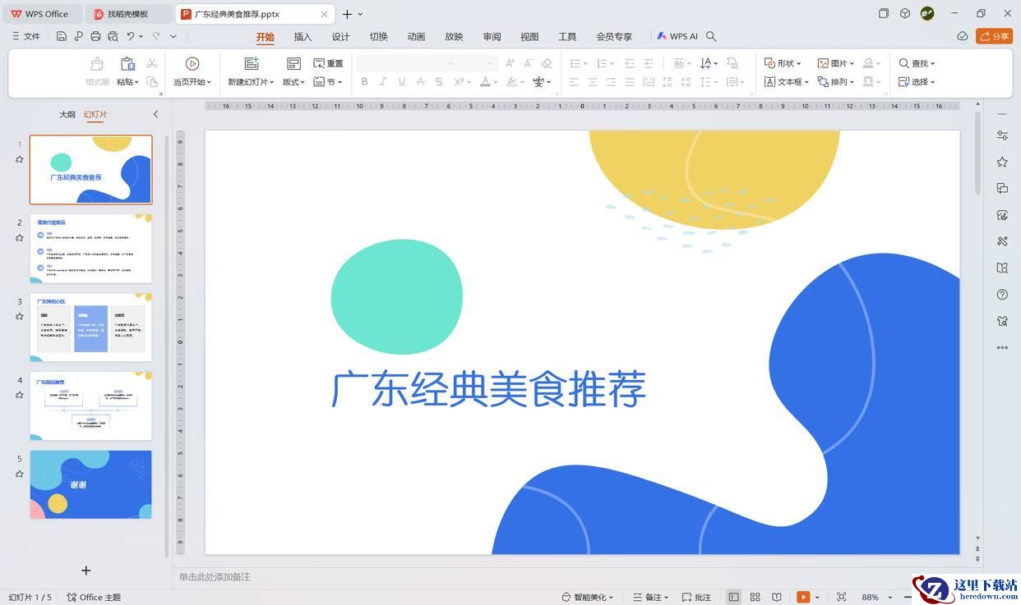Viewport: 1021px width, 605px height.
Task: Click the Cut scissors icon
Action: [152, 63]
